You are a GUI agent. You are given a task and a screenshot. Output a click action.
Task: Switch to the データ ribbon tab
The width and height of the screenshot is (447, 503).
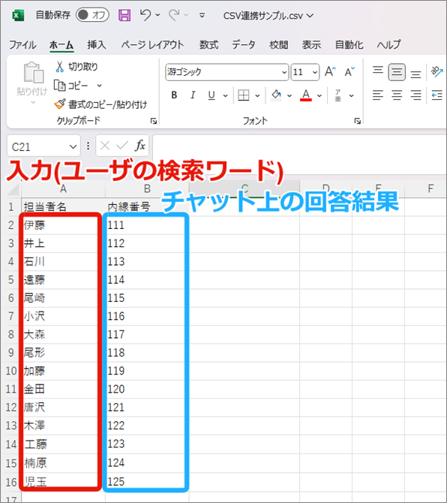pyautogui.click(x=244, y=44)
